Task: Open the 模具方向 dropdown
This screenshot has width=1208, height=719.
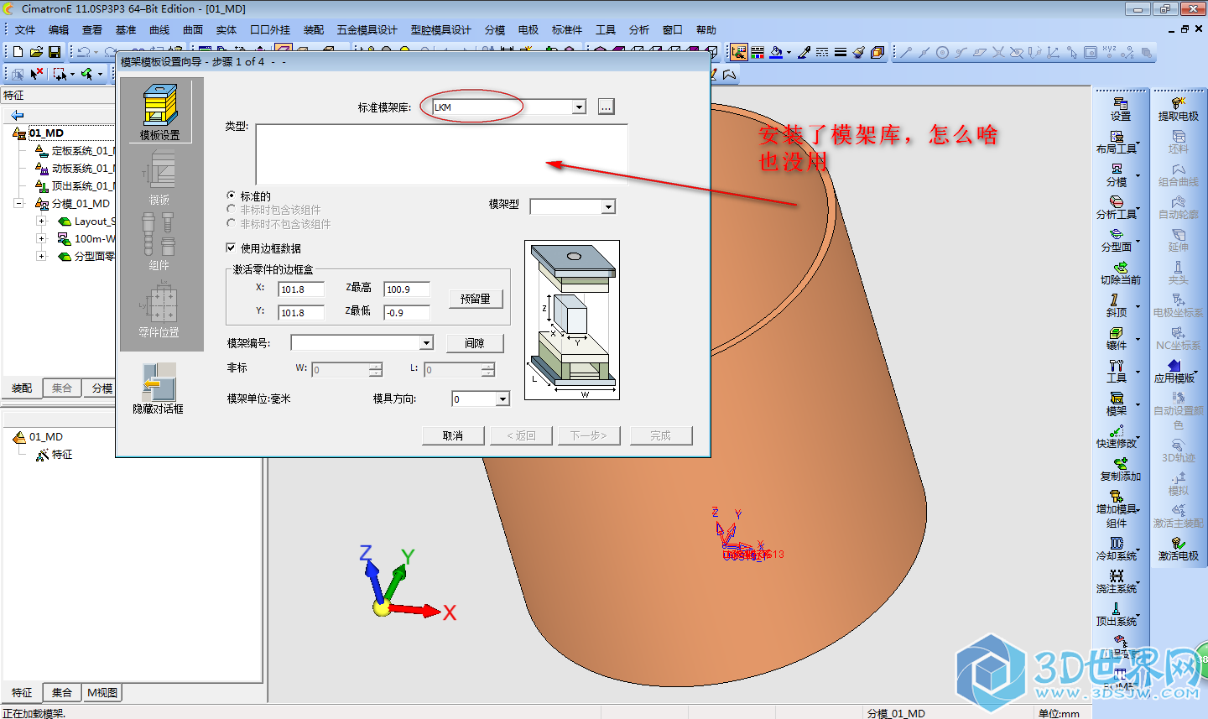Action: coord(502,399)
